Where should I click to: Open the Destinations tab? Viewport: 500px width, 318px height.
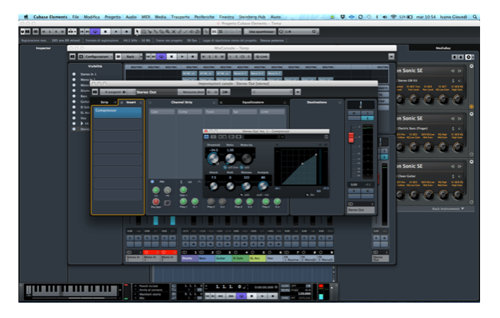coord(317,102)
